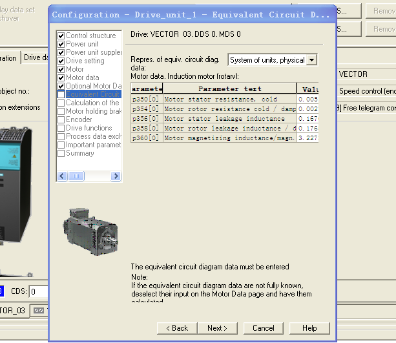Switch to the VECTOR_03 bottom tab
The image size is (396, 343).
[x=13, y=311]
